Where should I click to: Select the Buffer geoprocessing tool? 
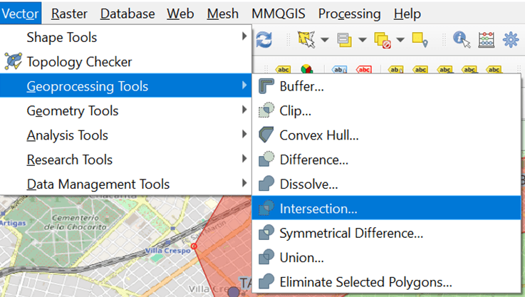point(301,86)
